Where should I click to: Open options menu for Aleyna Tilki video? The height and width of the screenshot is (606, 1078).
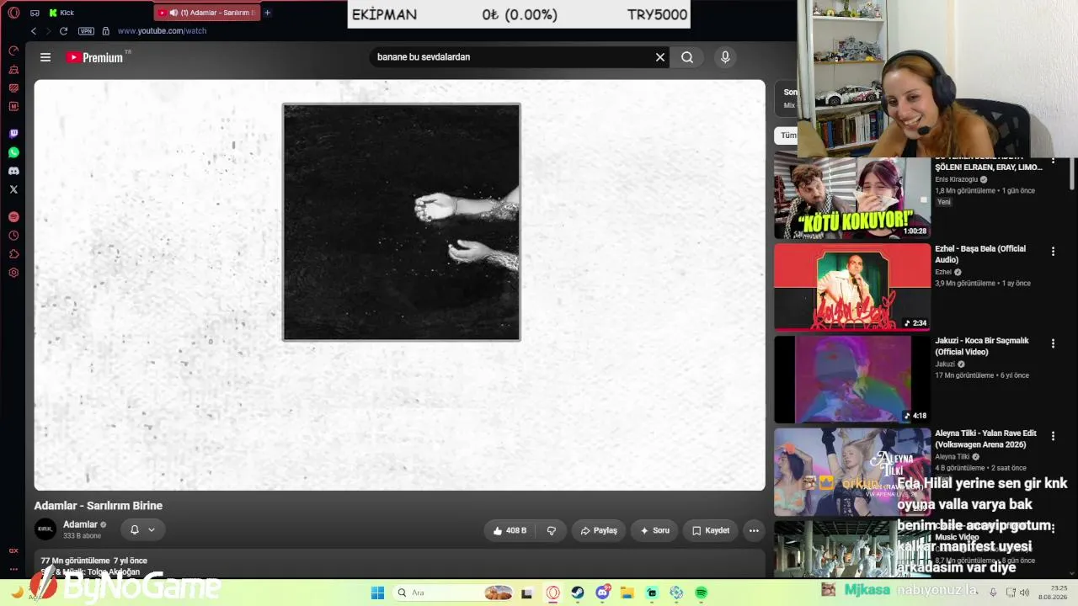1053,436
